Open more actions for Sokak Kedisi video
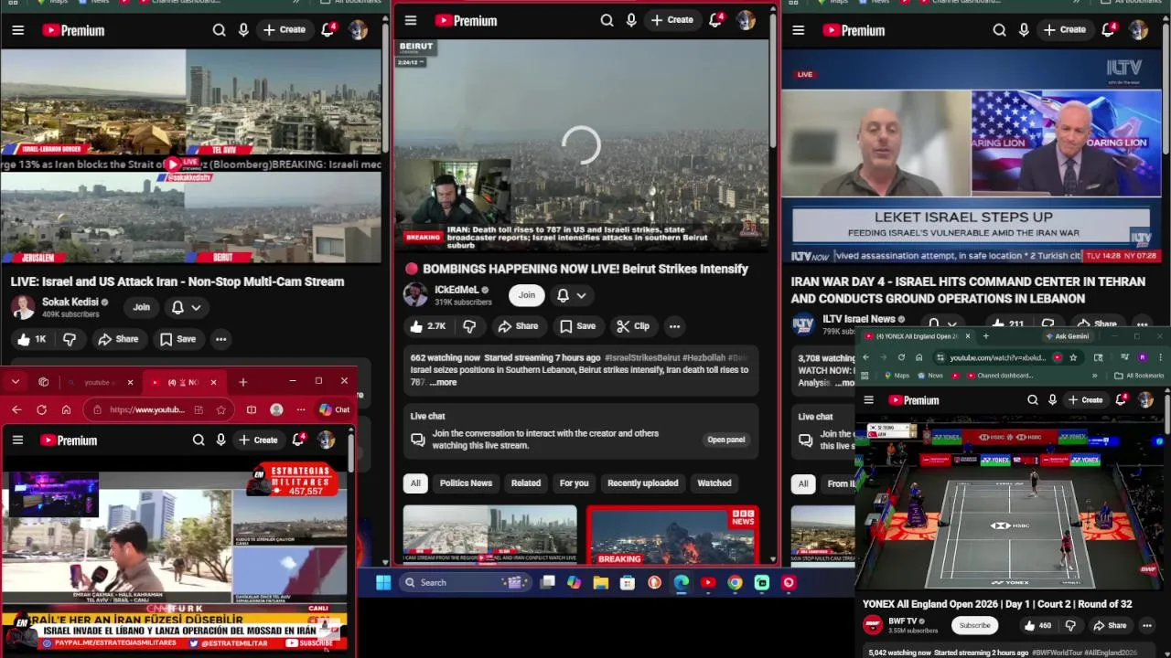 tap(220, 339)
